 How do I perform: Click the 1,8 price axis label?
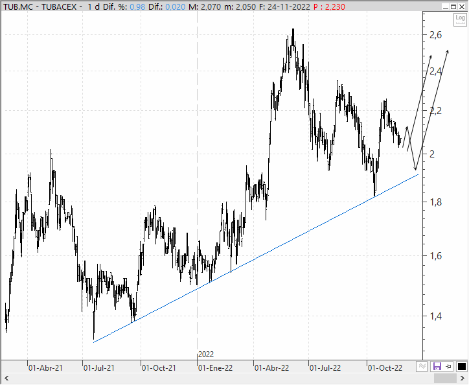(x=435, y=202)
